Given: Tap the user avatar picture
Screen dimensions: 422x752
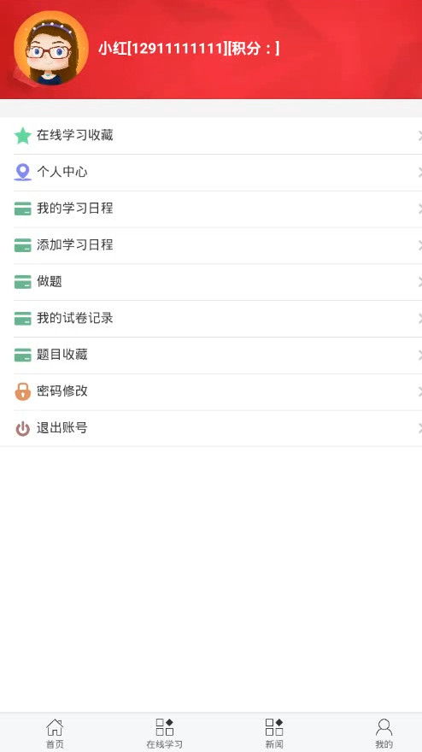Looking at the screenshot, I should click(x=51, y=48).
